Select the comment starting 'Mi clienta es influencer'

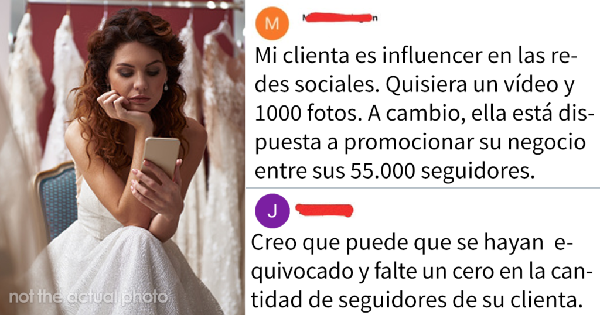[x=421, y=113]
